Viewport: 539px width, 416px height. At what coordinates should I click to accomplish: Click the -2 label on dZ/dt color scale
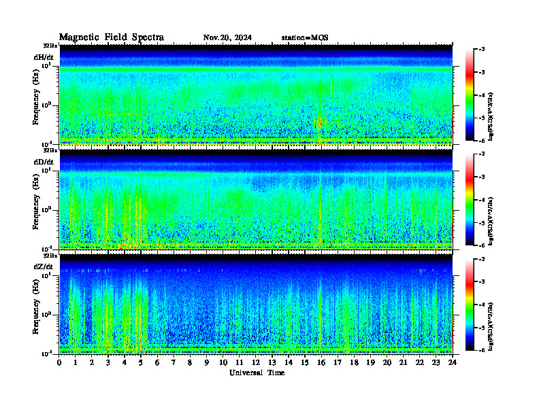[x=482, y=259]
